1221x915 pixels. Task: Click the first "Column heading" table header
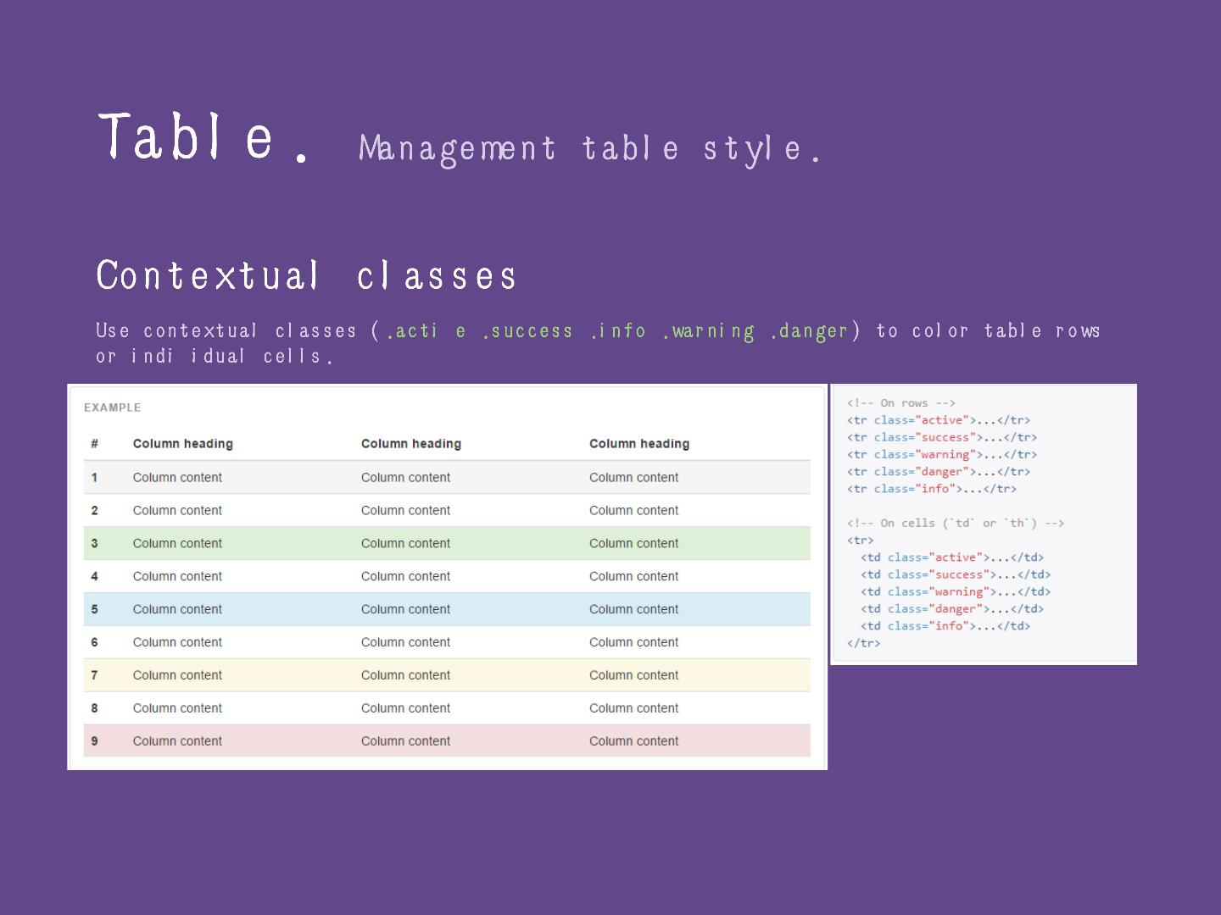(x=182, y=444)
